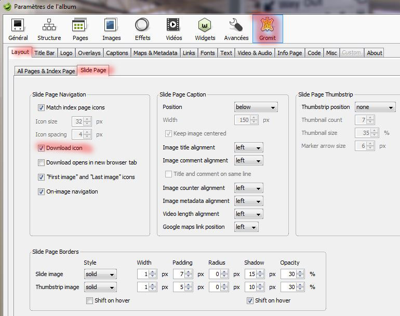400x316 pixels.
Task: Go to the About tab
Action: (x=374, y=53)
